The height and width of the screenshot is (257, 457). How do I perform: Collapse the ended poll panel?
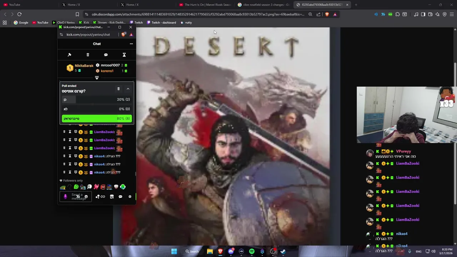pyautogui.click(x=128, y=89)
